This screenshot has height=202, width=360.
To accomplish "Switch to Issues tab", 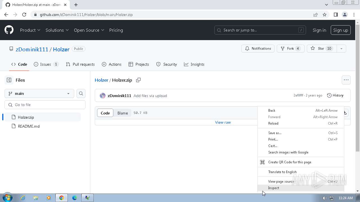I will coord(46,64).
